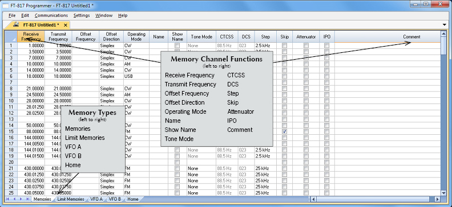Click the horizontal scrollbar left arrow
The width and height of the screenshot is (452, 207).
(314, 199)
